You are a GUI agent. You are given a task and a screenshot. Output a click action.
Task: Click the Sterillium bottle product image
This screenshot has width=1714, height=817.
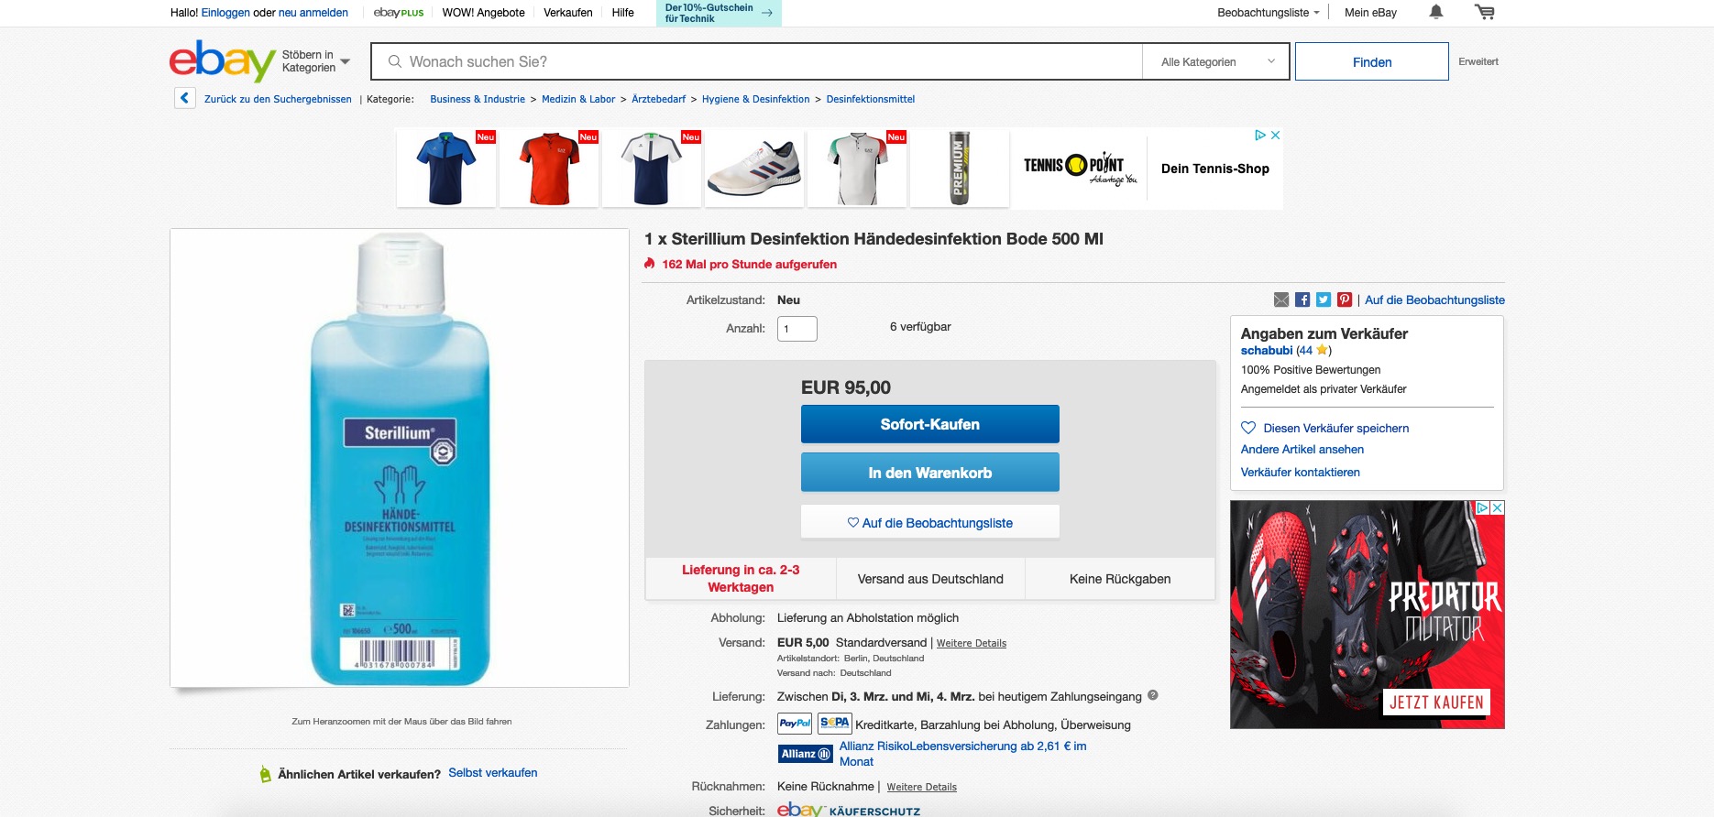point(400,458)
